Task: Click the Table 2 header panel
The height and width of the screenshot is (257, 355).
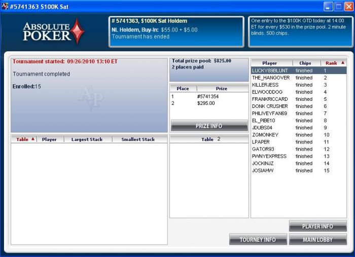Action: click(x=209, y=139)
